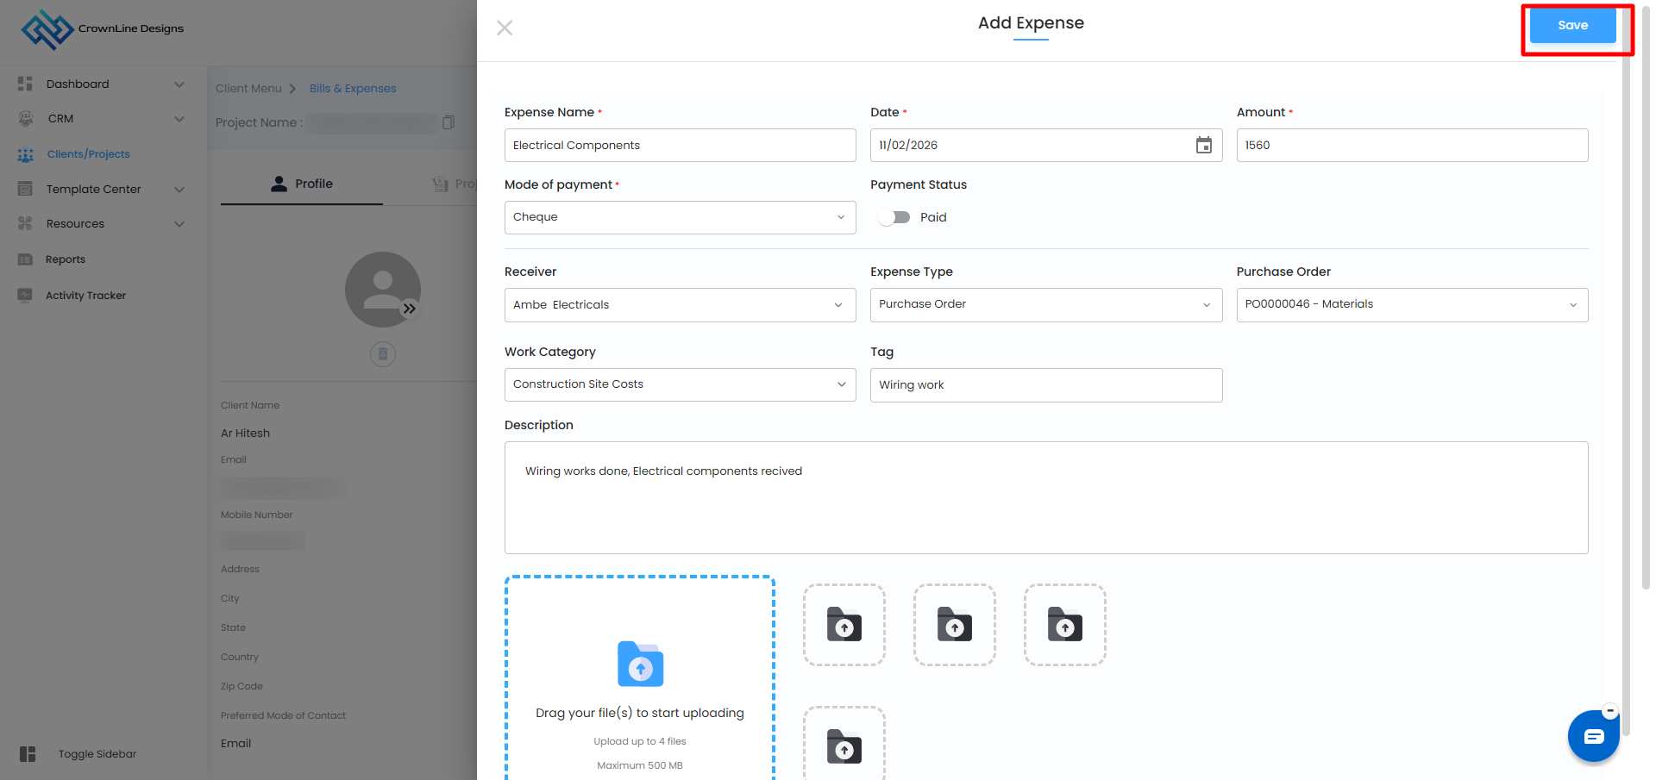Open the Expense Type dropdown
Screen dimensions: 1656x780
[1046, 305]
